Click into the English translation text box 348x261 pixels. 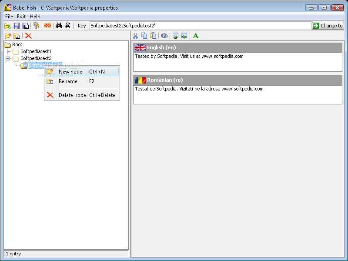click(238, 62)
